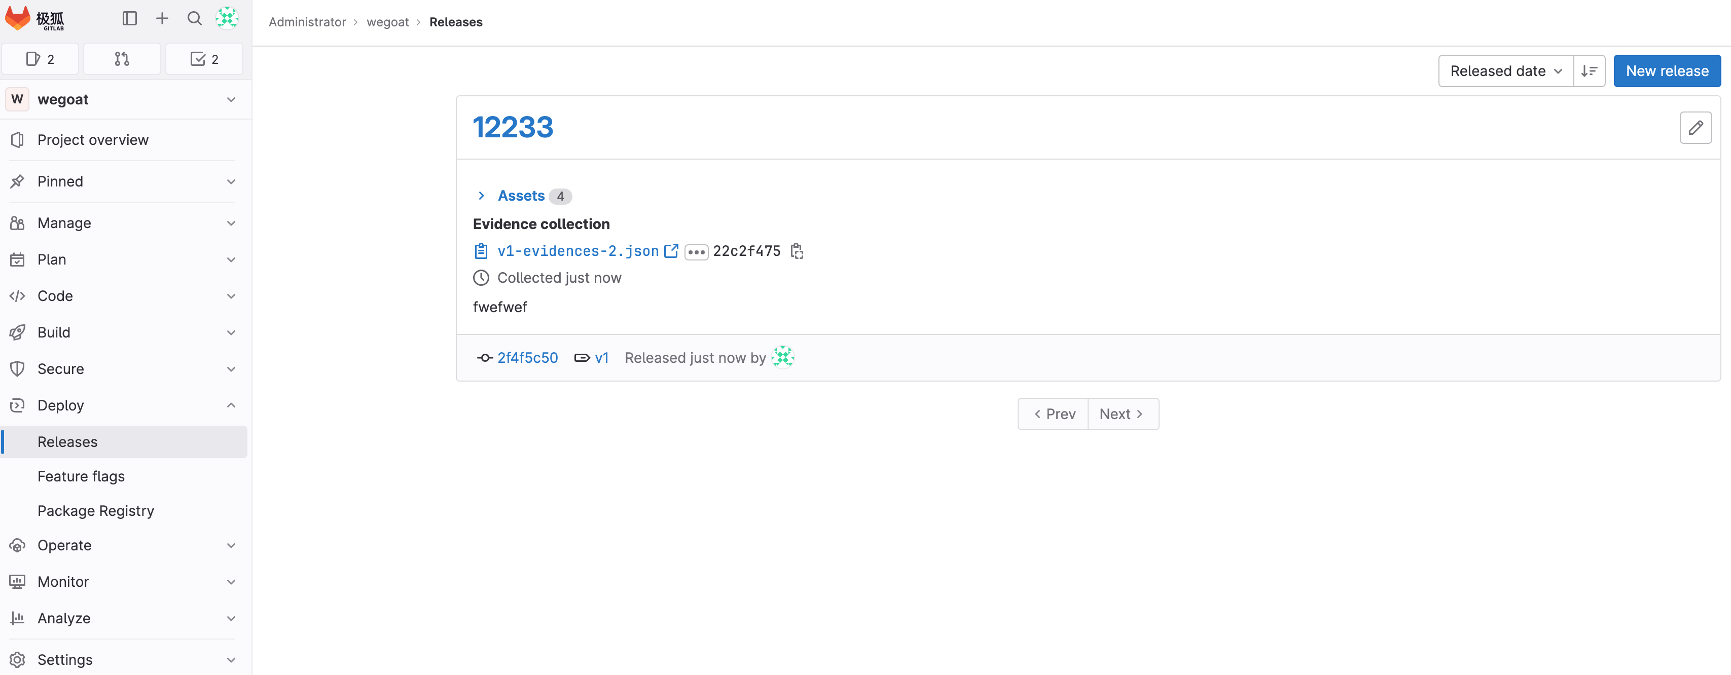Image resolution: width=1731 pixels, height=675 pixels.
Task: Open commit 2f4f5c50 link
Action: pos(527,358)
